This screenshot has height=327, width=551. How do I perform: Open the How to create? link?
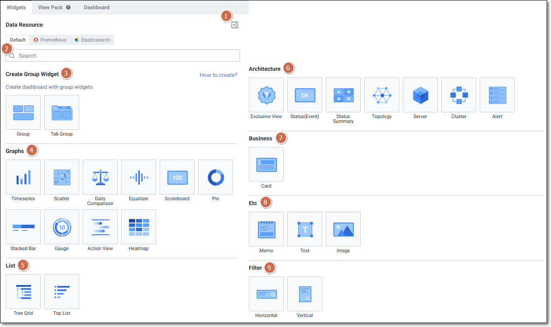pyautogui.click(x=218, y=75)
